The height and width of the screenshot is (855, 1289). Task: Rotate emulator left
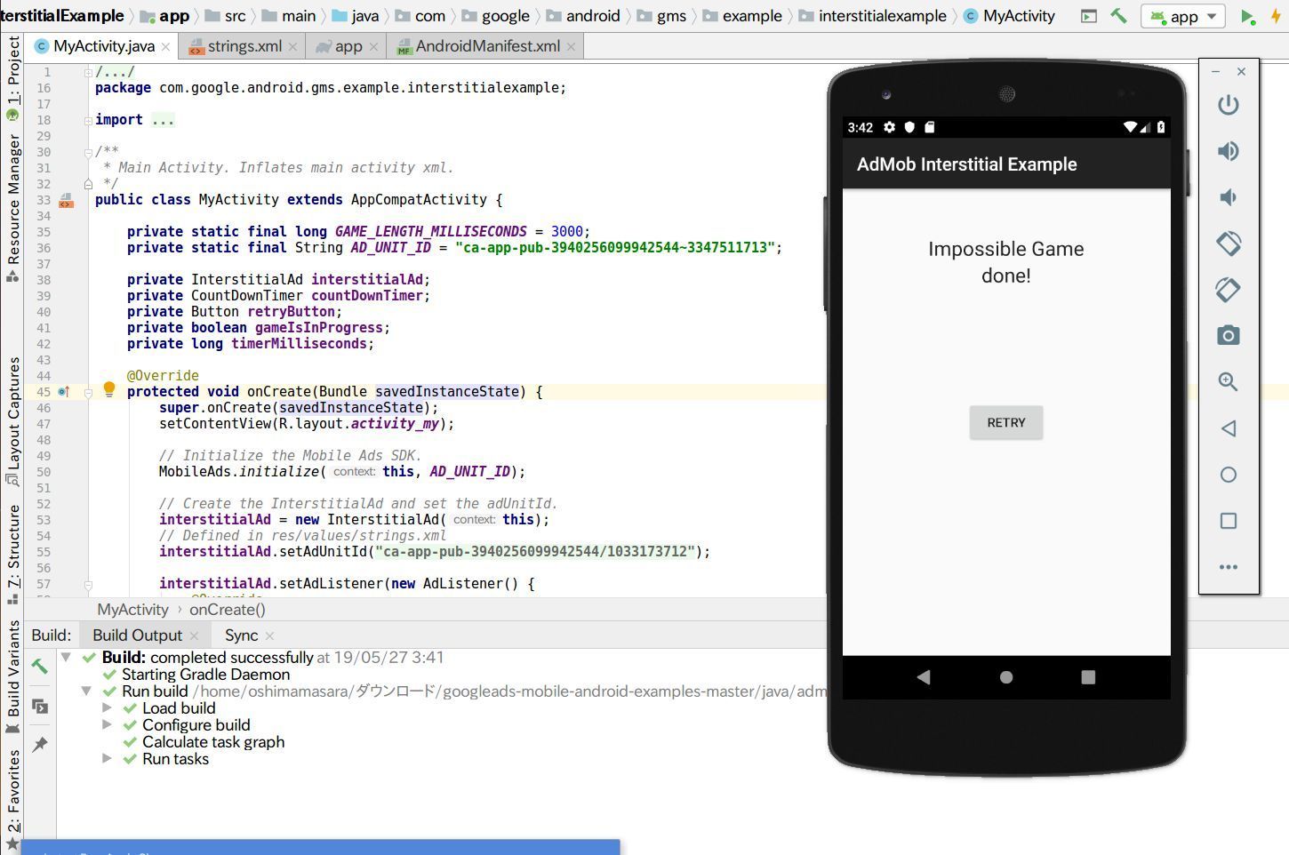(1228, 244)
